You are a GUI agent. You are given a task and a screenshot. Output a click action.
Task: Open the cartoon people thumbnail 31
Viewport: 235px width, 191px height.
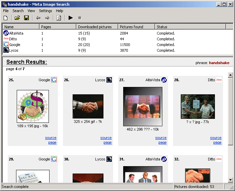[x=143, y=174]
